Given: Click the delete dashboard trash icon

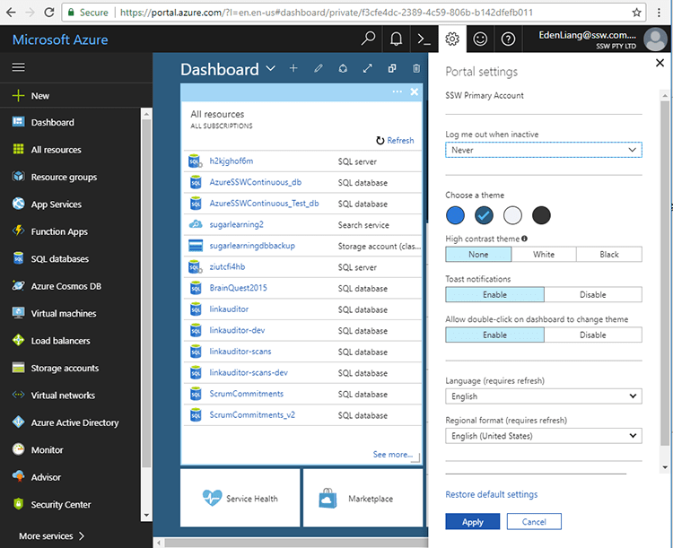Looking at the screenshot, I should pos(415,69).
